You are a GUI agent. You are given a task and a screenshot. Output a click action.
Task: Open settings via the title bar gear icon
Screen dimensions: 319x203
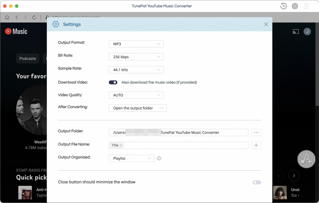[x=295, y=6]
